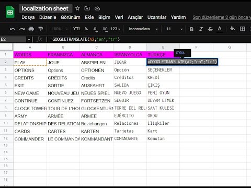The image size is (251, 188).
Task: Undo the last action
Action: [x=13, y=29]
